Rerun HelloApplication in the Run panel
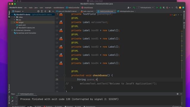Screen dimensions: 190x107 pos(12,97)
